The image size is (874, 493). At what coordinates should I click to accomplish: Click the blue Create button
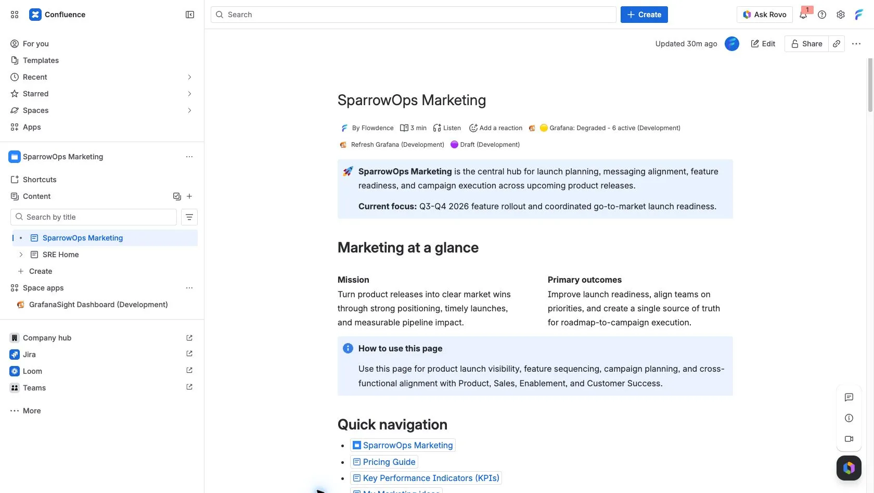pyautogui.click(x=644, y=15)
